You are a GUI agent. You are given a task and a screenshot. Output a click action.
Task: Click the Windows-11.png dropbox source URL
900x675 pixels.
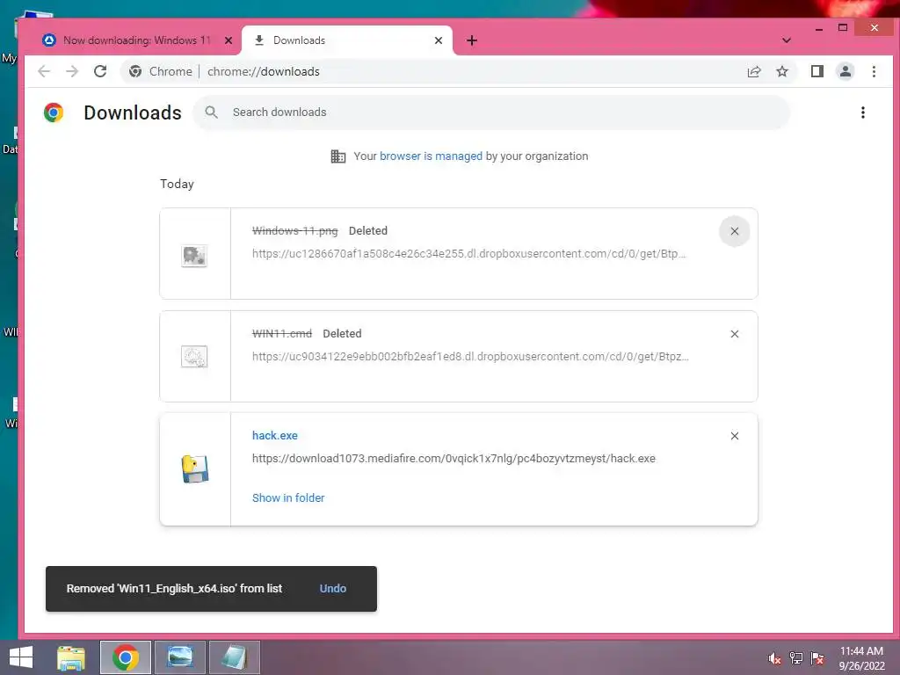click(469, 254)
